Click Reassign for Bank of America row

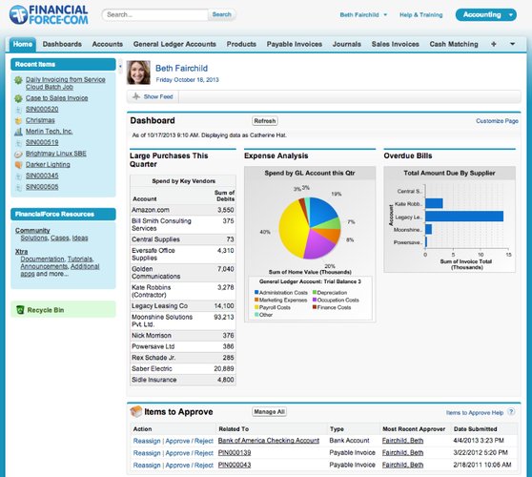[147, 441]
